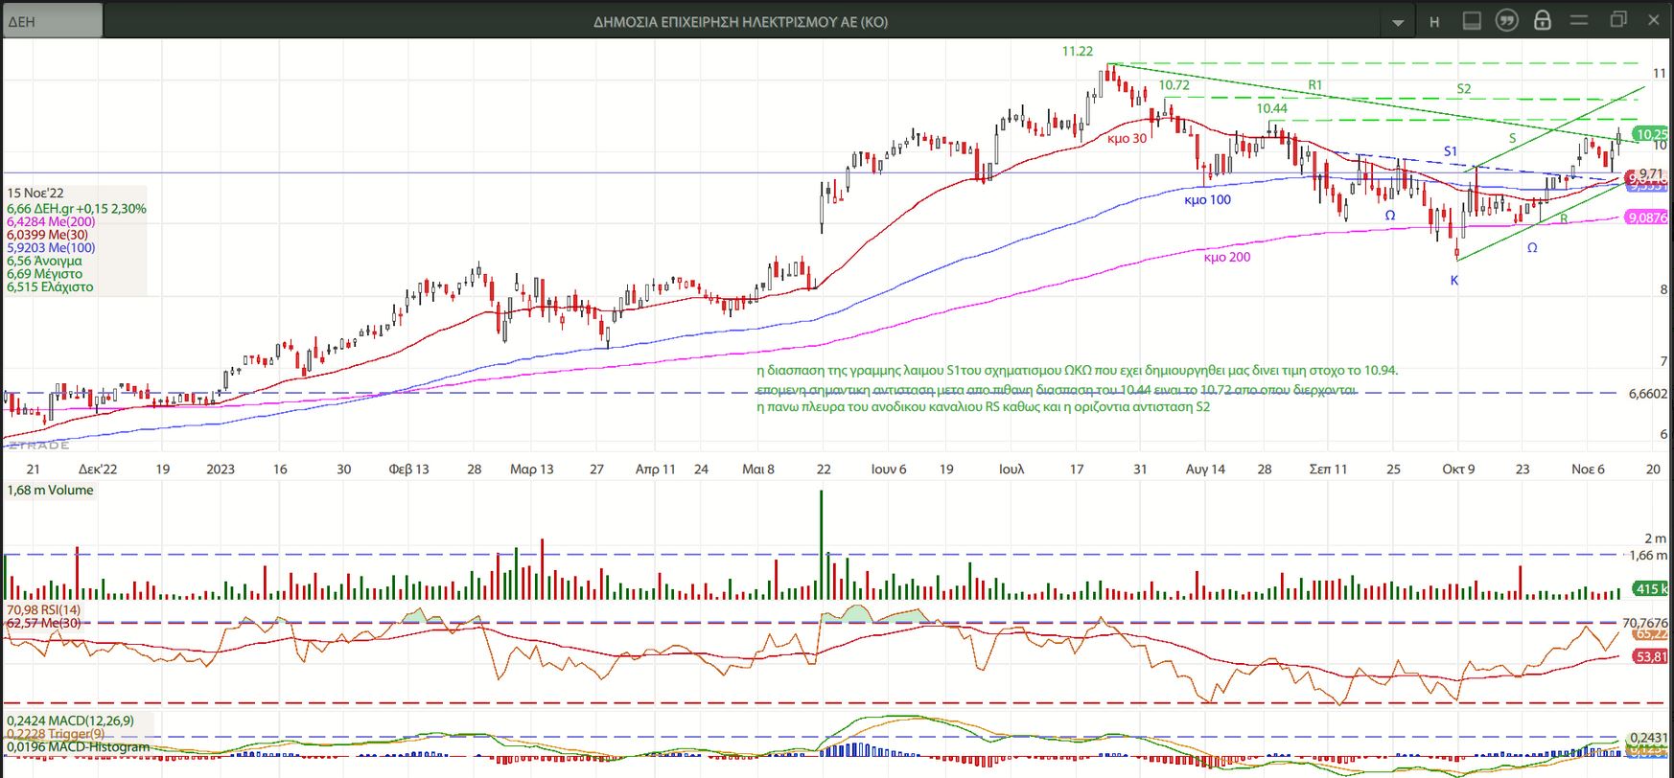This screenshot has width=1674, height=778.
Task: Click the quotation mark comments icon
Action: click(1506, 21)
